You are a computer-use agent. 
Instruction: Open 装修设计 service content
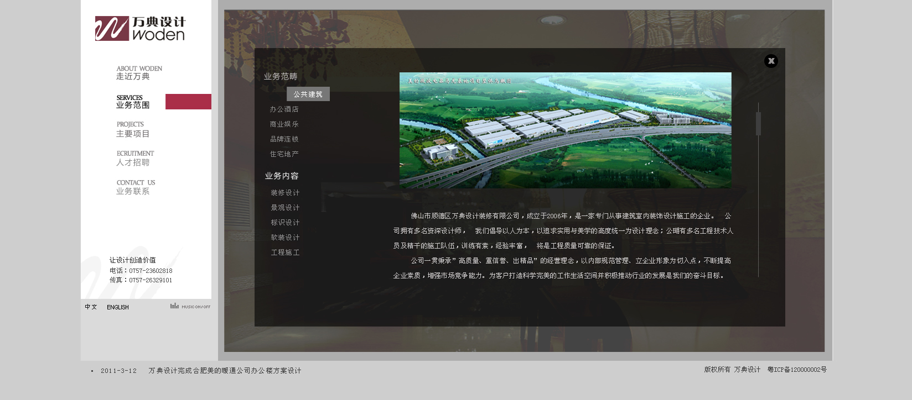[285, 193]
